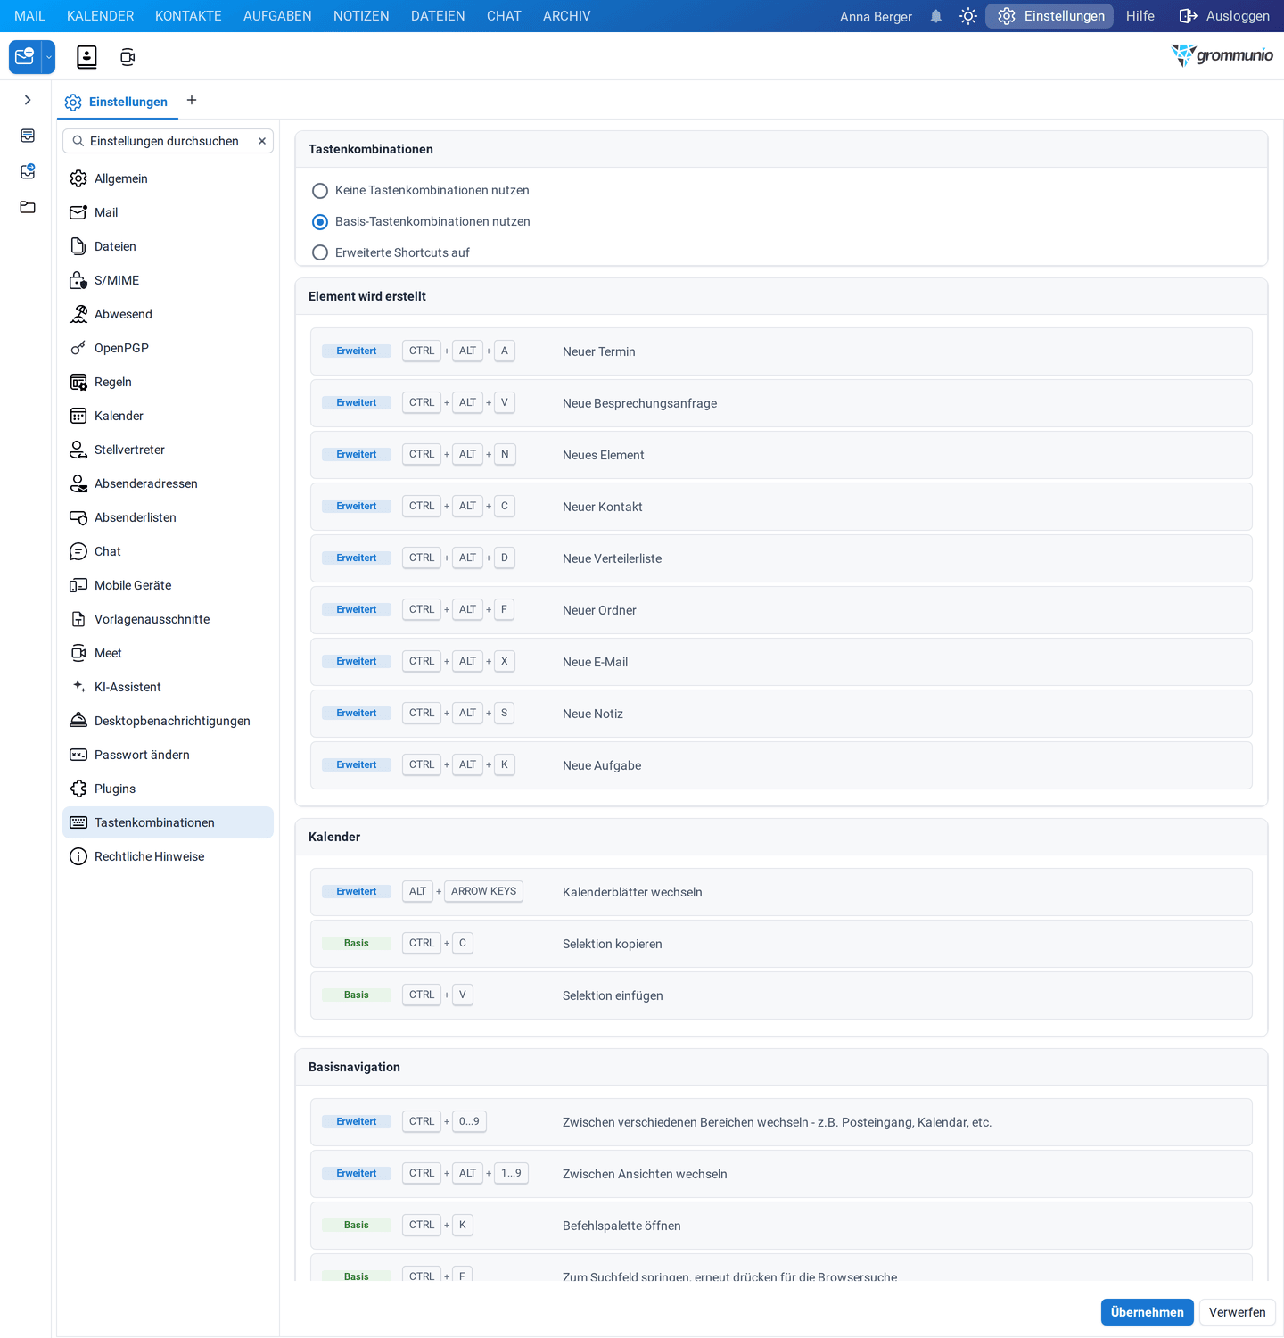Open the unread mail icon in left rail
Viewport: 1284px width, 1338px height.
28,171
